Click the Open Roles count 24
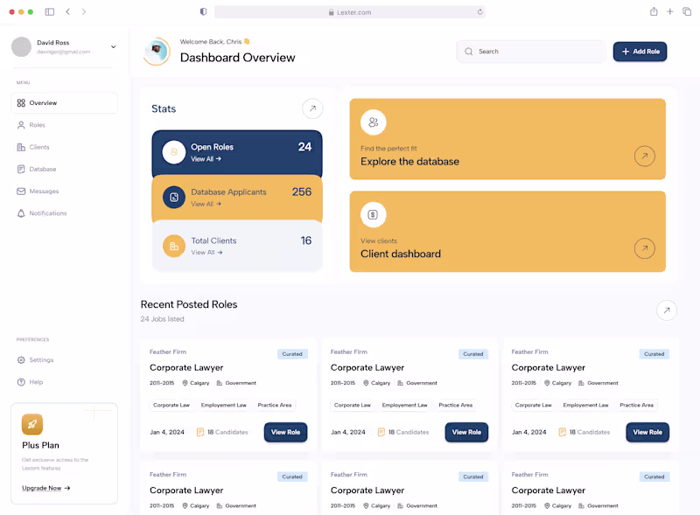Screen dimensions: 700x515 click(304, 147)
